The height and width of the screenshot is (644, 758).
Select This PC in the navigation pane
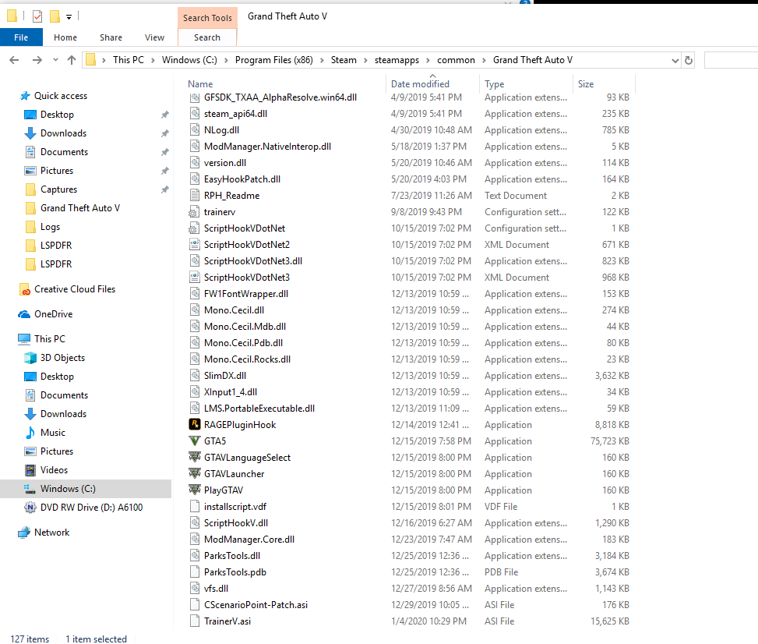coord(49,338)
